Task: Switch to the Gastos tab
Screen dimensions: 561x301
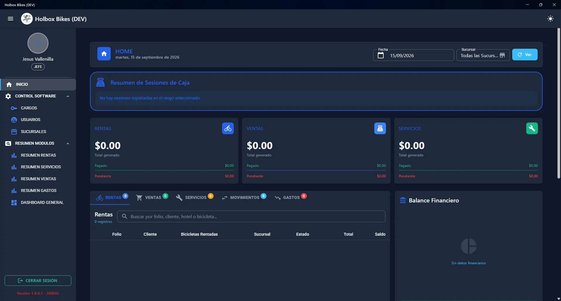Action: (x=290, y=197)
